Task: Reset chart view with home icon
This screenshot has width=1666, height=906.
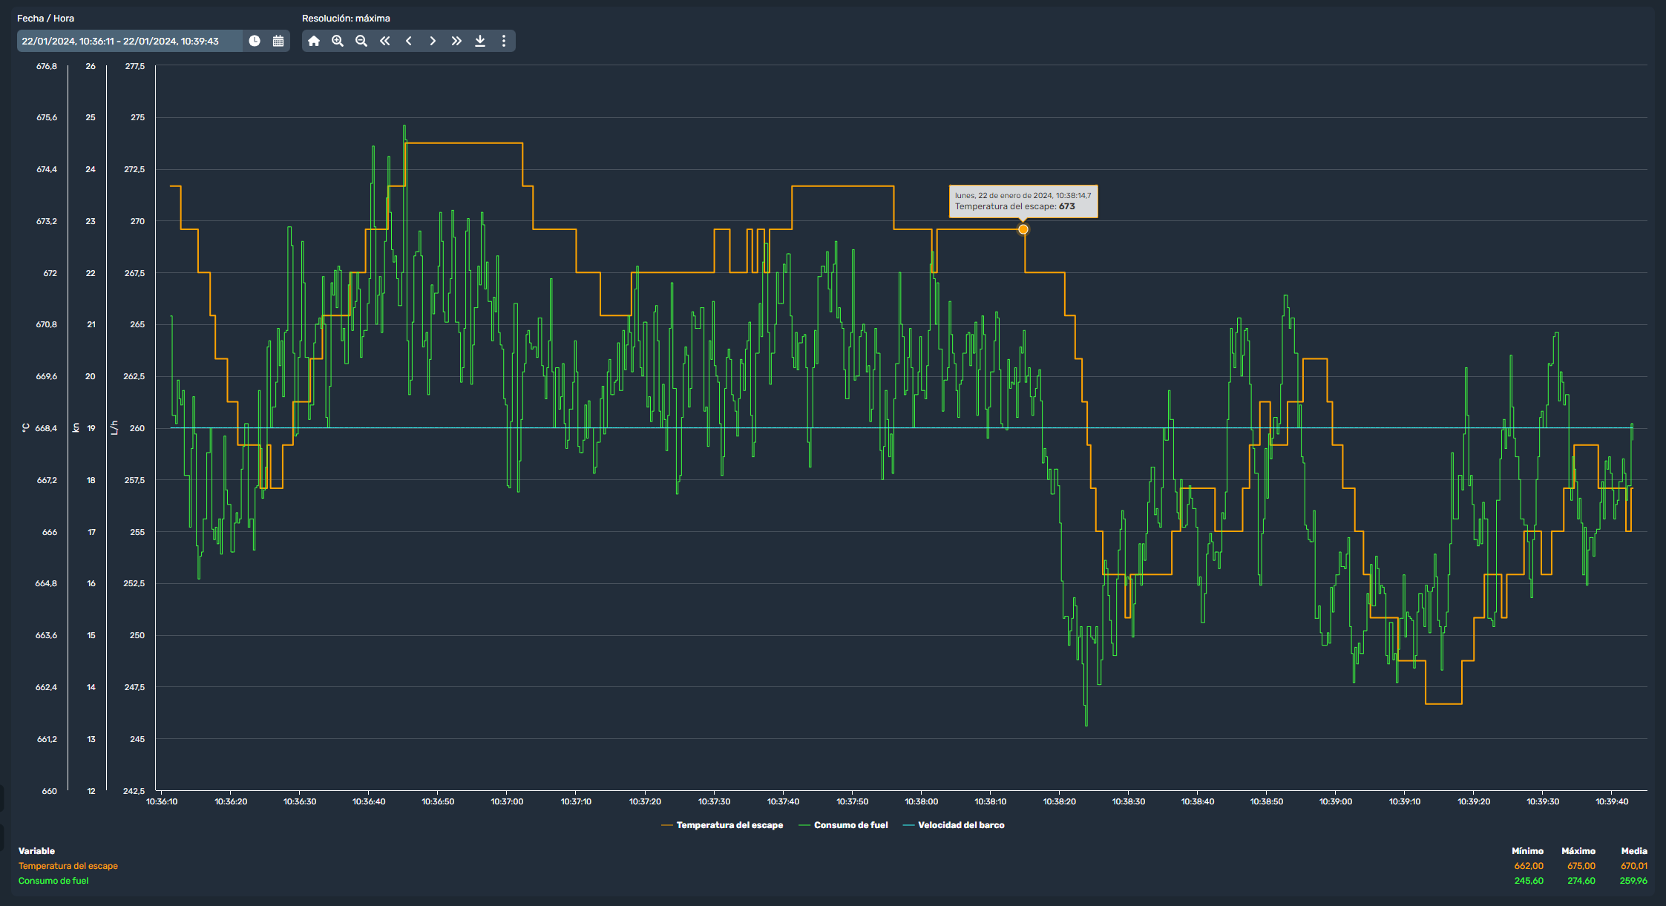Action: pyautogui.click(x=314, y=41)
